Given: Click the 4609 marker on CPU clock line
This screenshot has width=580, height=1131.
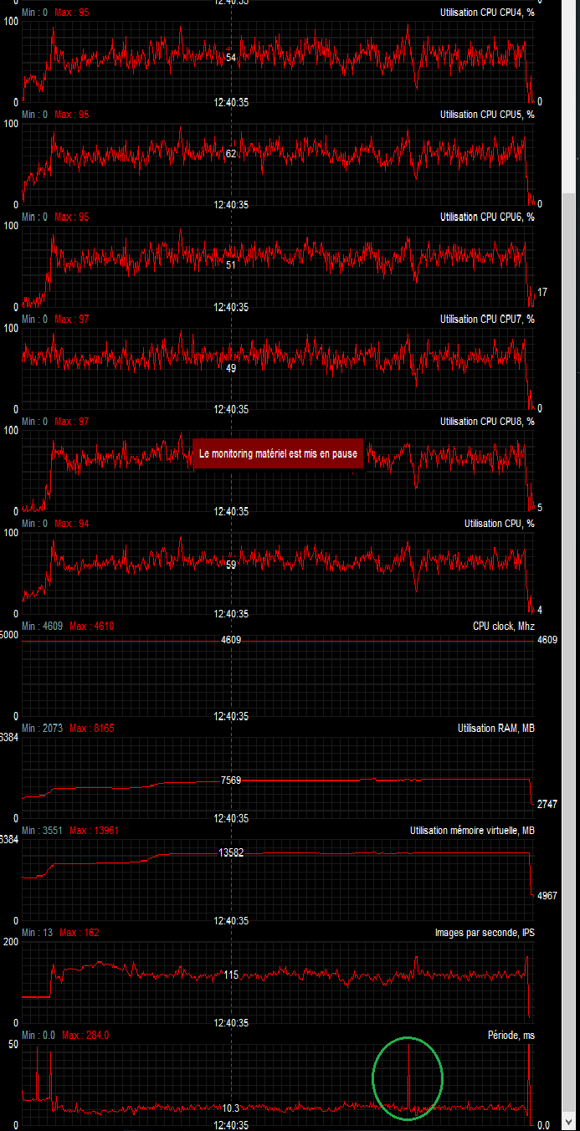Looking at the screenshot, I should (231, 639).
